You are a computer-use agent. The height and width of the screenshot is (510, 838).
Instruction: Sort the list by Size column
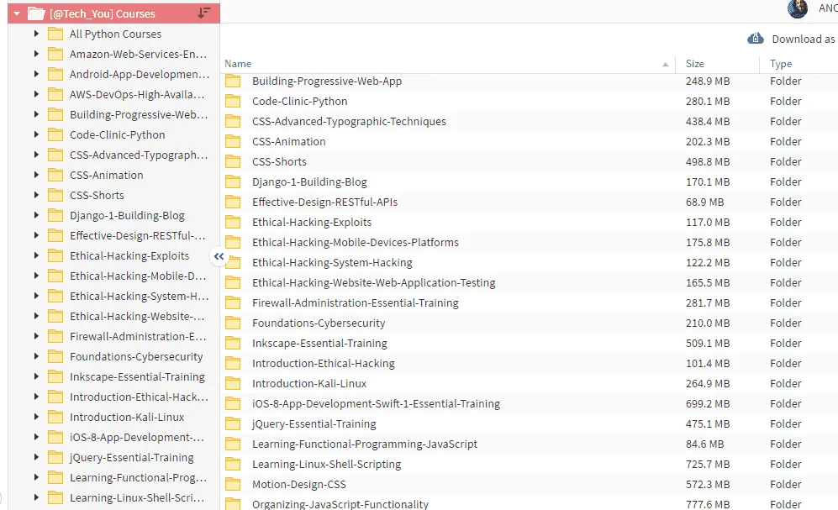(695, 64)
